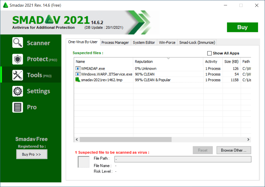
Task: Click Buy Pro >> button
Action: pos(32,154)
